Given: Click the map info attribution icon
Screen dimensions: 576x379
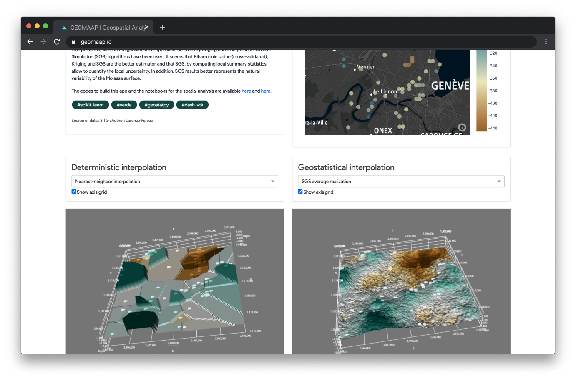Looking at the screenshot, I should pos(462,127).
